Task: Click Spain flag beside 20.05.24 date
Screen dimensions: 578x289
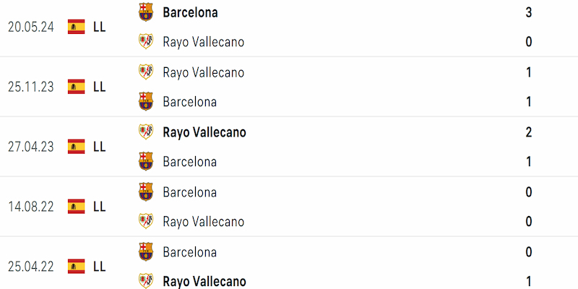Action: coord(77,27)
